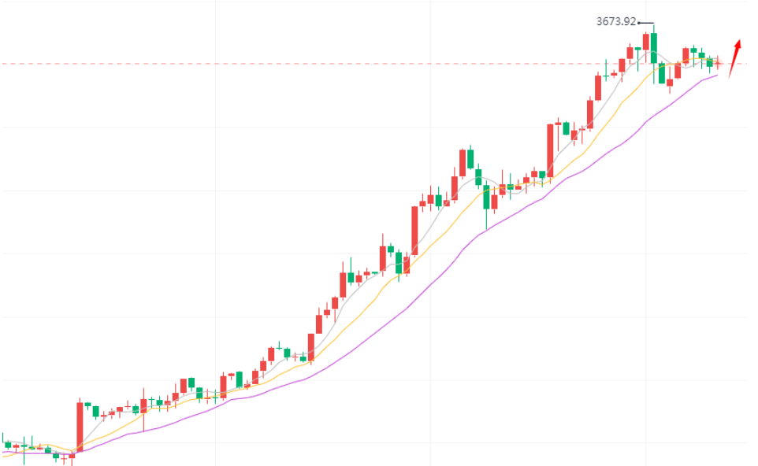
Task: Click the red candle immediately before the arrow's base
Action: coord(717,62)
